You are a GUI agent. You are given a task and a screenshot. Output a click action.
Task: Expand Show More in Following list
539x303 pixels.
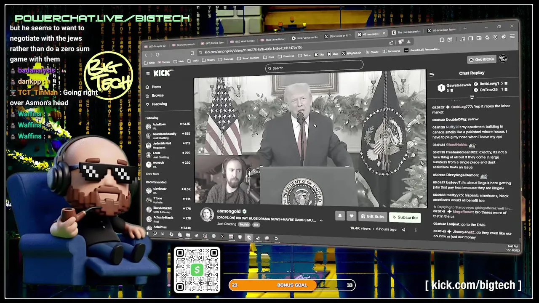[152, 174]
